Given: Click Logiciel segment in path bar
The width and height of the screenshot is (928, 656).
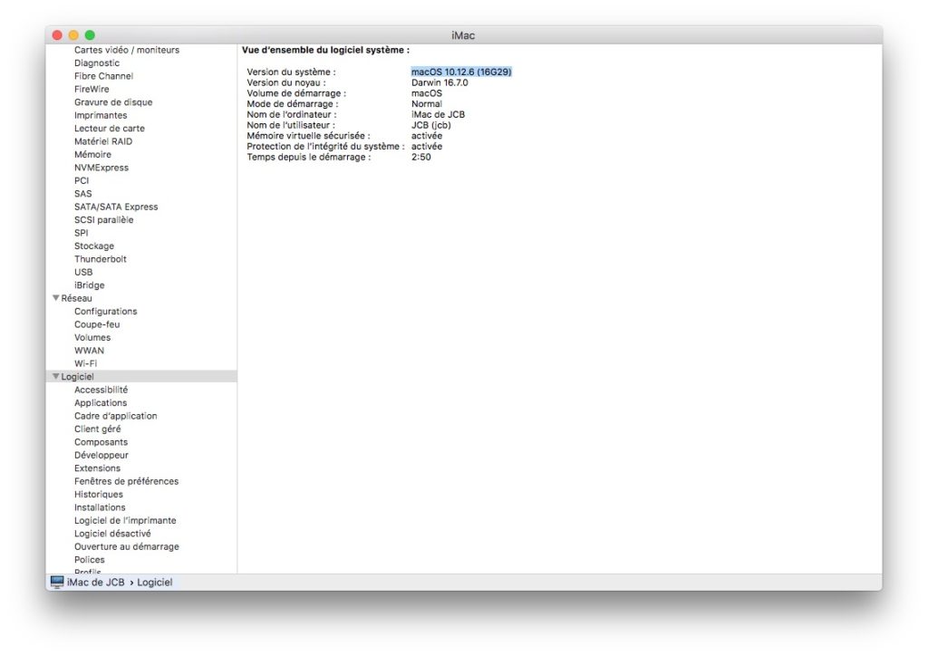Looking at the screenshot, I should pos(154,582).
